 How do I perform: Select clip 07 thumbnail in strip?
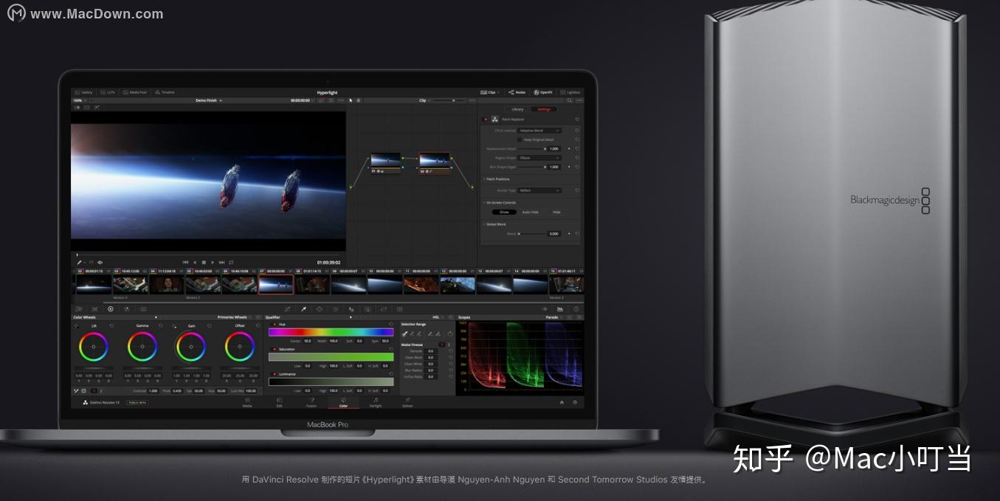tap(276, 284)
